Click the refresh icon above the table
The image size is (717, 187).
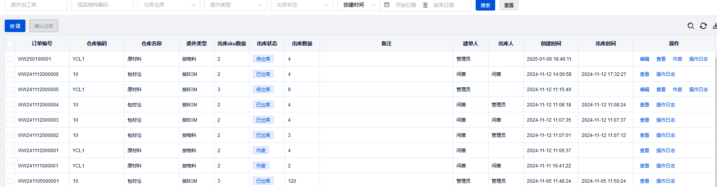point(703,26)
